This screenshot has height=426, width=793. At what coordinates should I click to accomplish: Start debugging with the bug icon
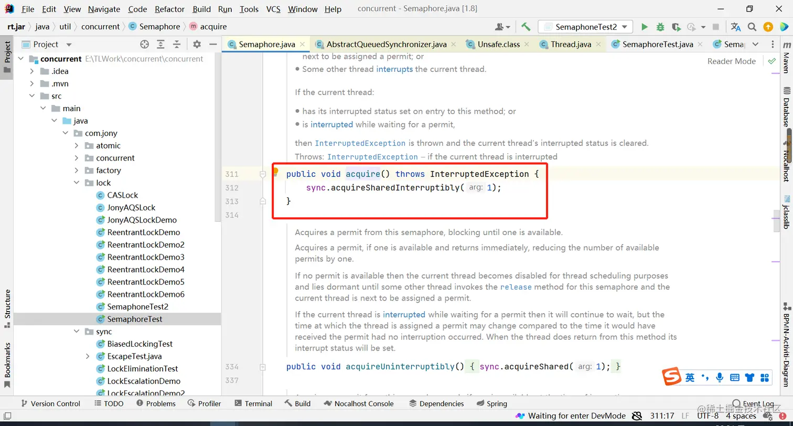click(660, 27)
